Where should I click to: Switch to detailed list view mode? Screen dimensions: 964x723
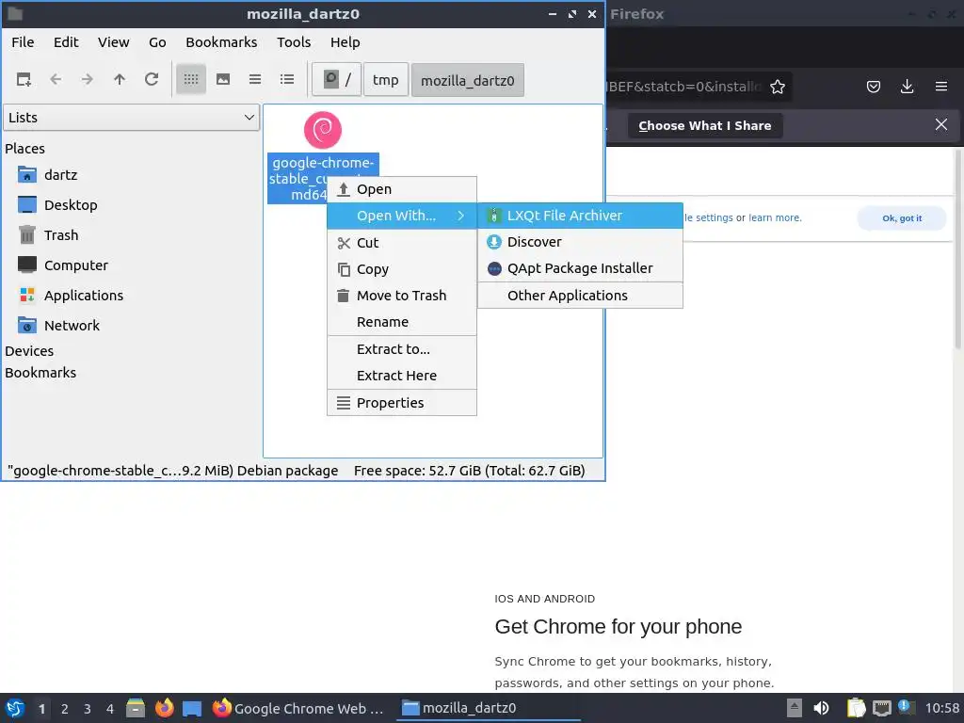point(287,79)
